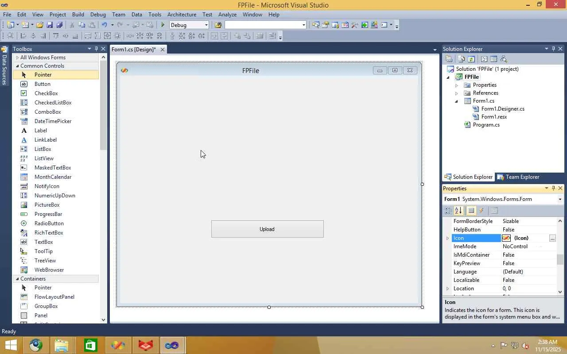This screenshot has height=354, width=567.
Task: Open the Build menu
Action: point(78,15)
